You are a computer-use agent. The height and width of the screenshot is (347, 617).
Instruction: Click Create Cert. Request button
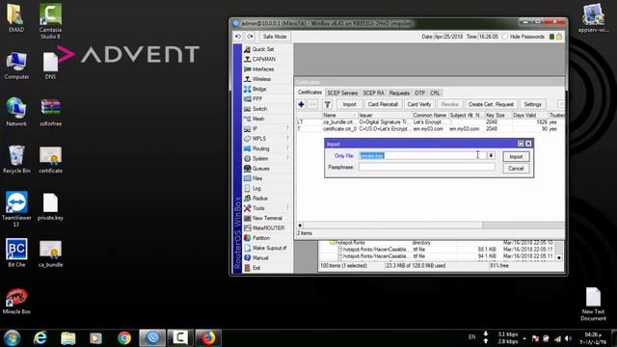coord(491,104)
